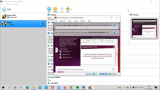
Task: Open the system tray volume icon
Action: (142, 87)
